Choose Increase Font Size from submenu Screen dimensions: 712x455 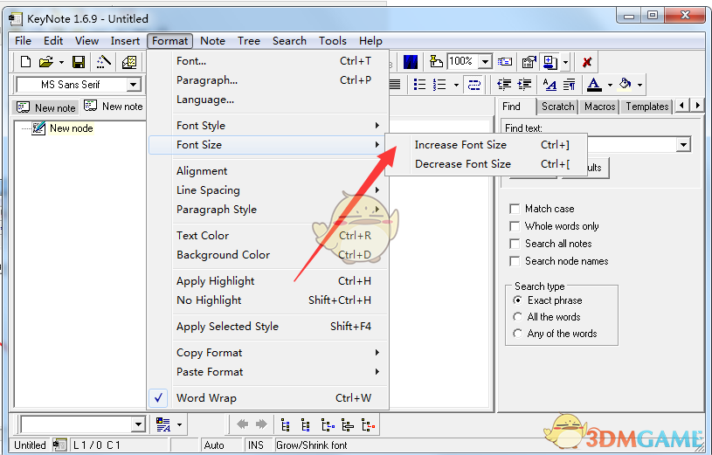click(x=487, y=145)
